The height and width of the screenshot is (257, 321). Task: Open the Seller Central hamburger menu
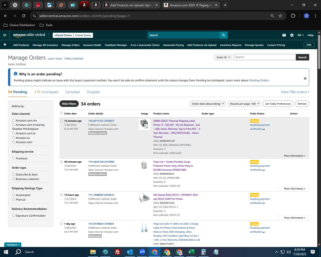coord(5,35)
